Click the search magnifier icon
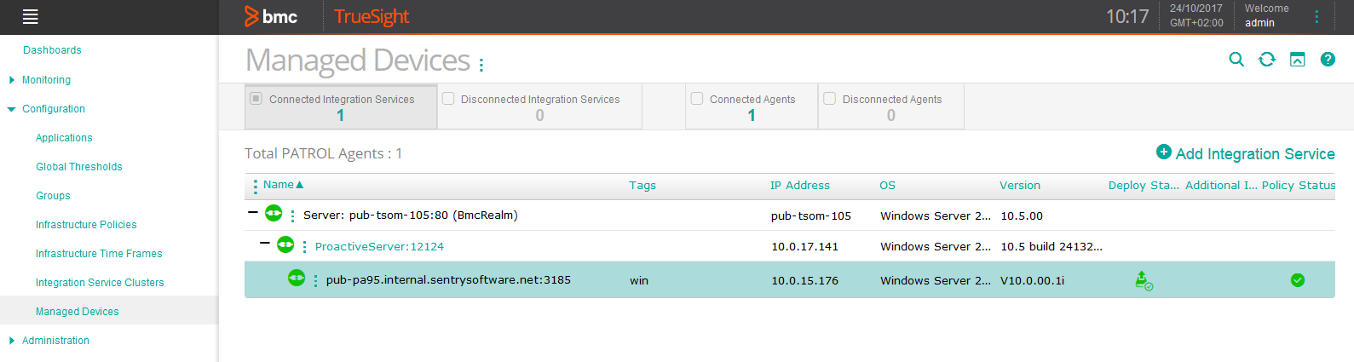Image resolution: width=1354 pixels, height=362 pixels. (1236, 59)
